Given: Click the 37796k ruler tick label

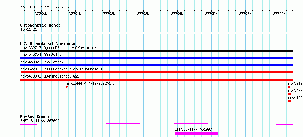Looking at the screenshot, I should pyautogui.click(x=245, y=14).
